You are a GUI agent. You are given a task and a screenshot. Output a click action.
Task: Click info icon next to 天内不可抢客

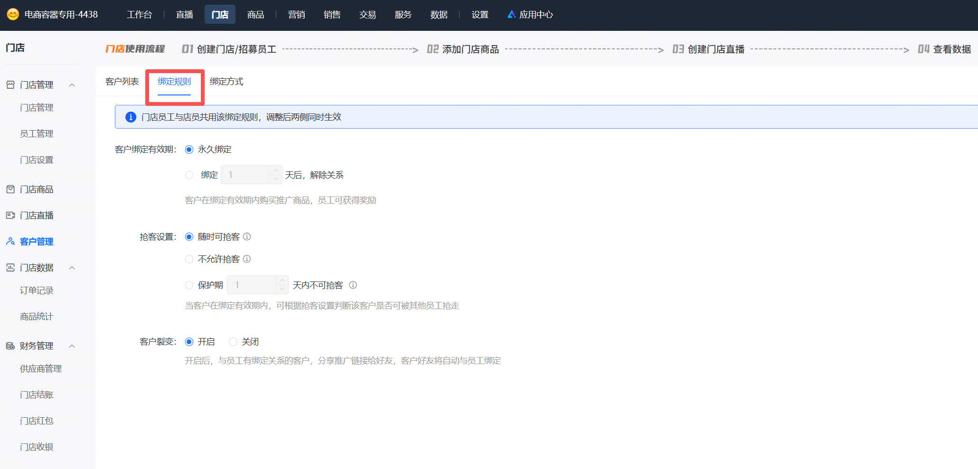353,285
